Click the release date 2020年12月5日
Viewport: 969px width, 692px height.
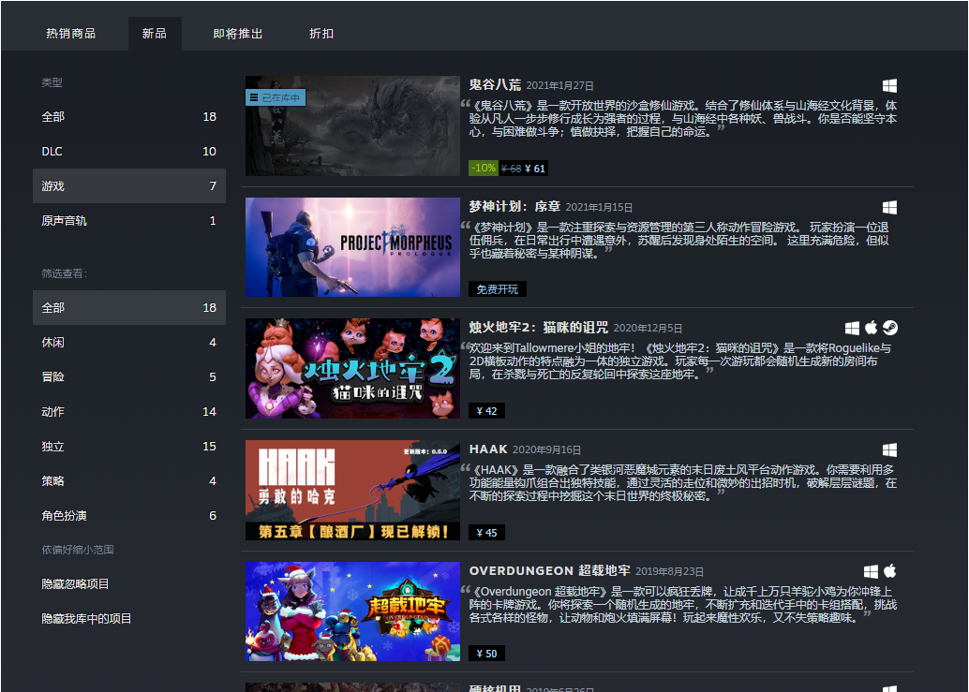click(648, 329)
